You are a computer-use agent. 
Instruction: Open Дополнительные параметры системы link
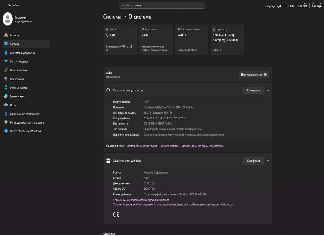pos(203,146)
